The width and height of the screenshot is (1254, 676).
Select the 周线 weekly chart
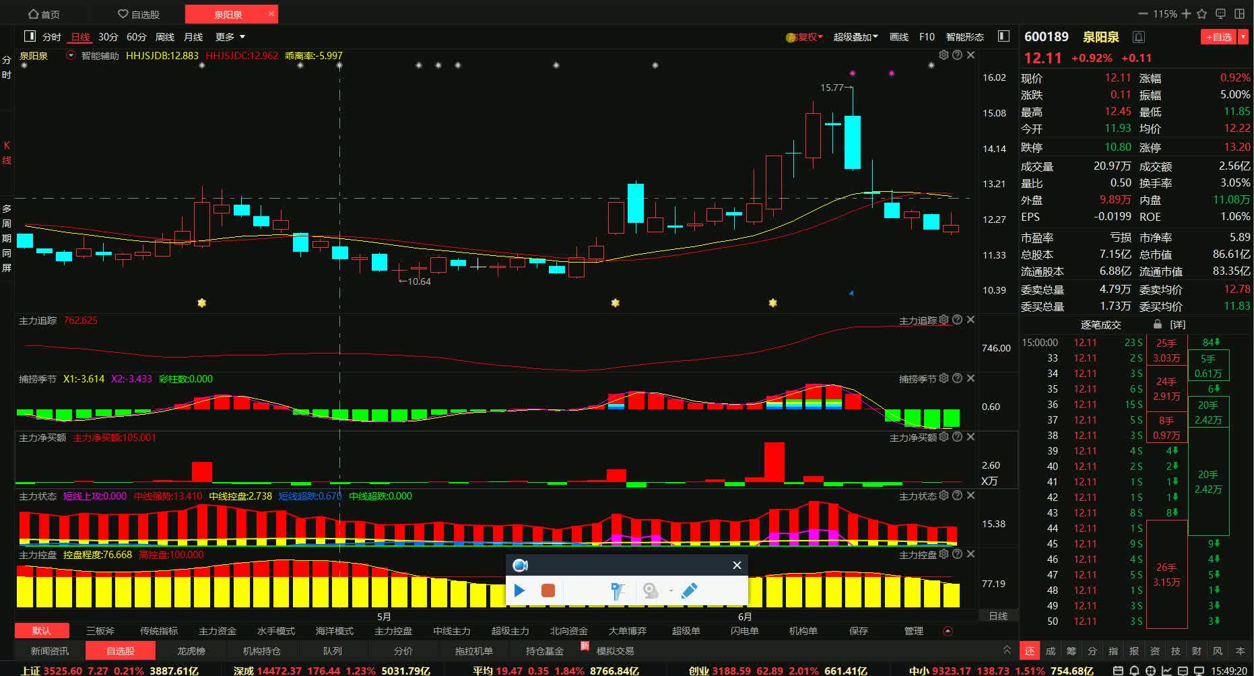(x=164, y=37)
